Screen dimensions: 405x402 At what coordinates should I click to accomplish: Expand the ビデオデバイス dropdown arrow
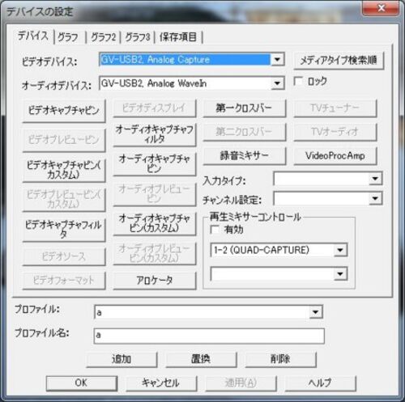coord(277,59)
